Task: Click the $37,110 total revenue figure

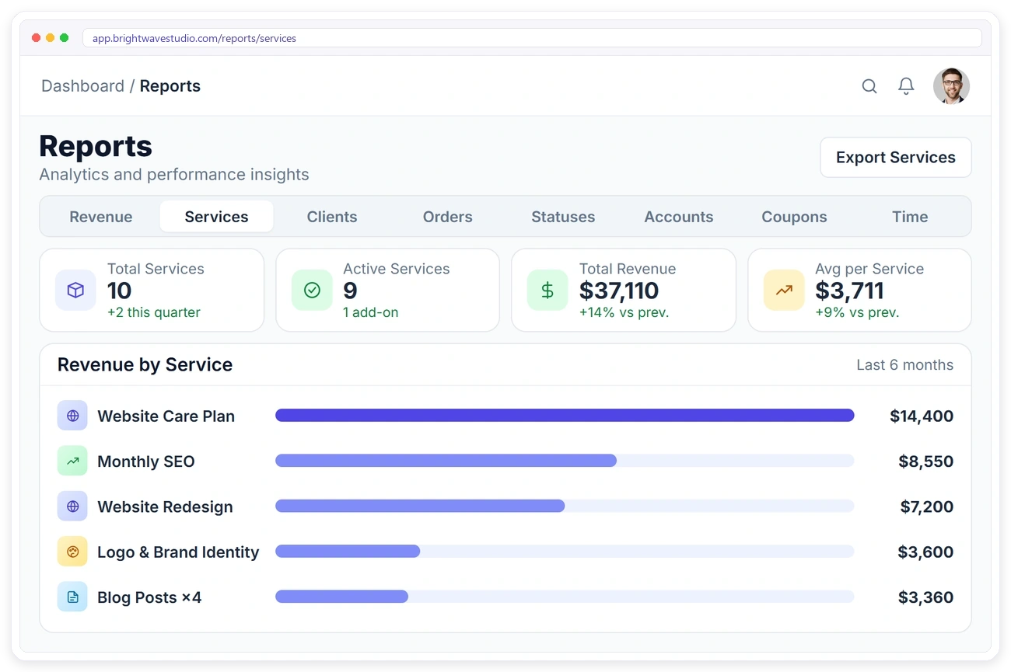Action: 619,291
